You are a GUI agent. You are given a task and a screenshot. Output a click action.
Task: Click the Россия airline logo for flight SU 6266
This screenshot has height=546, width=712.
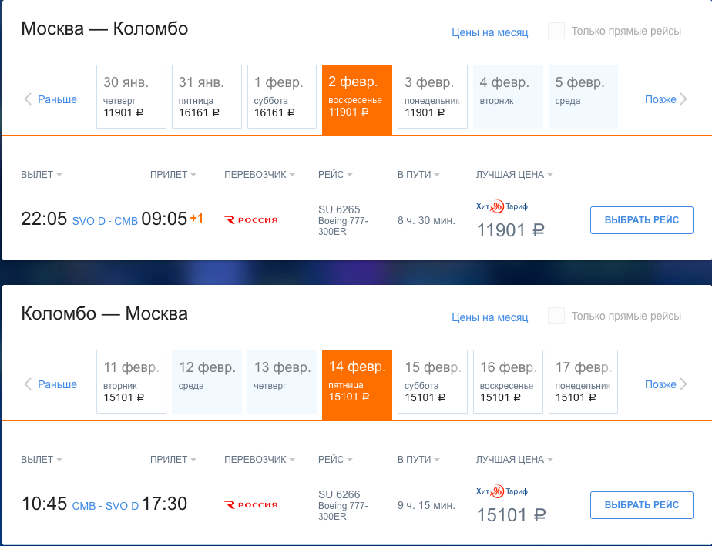(250, 504)
